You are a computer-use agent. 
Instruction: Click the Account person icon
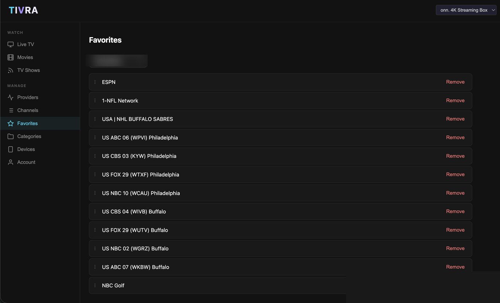[11, 162]
